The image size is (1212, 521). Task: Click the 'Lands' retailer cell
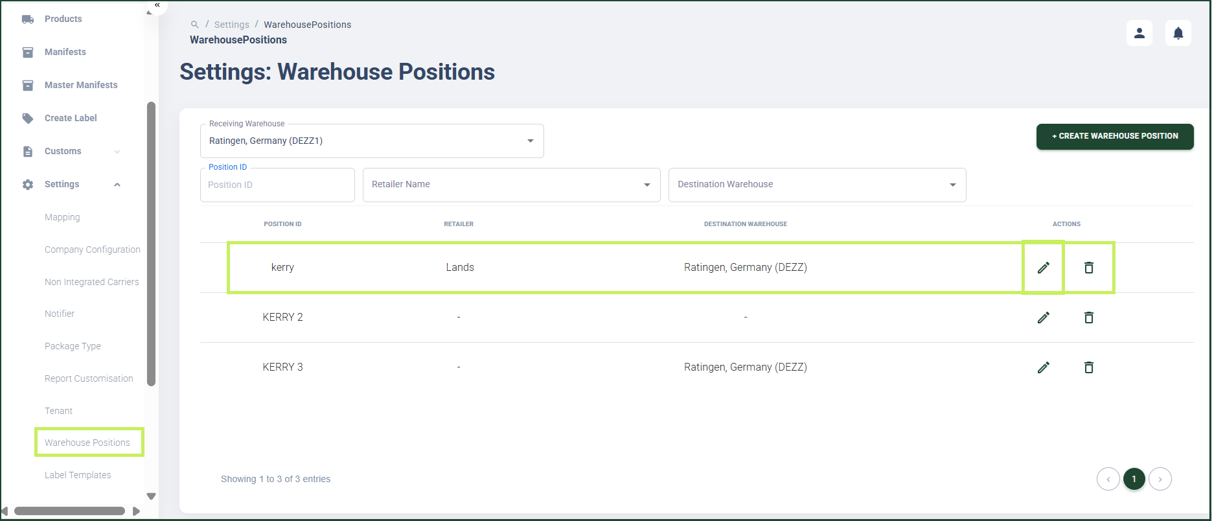point(460,268)
